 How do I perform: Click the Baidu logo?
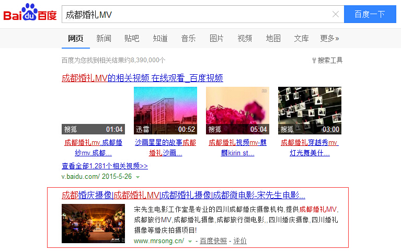30,14
